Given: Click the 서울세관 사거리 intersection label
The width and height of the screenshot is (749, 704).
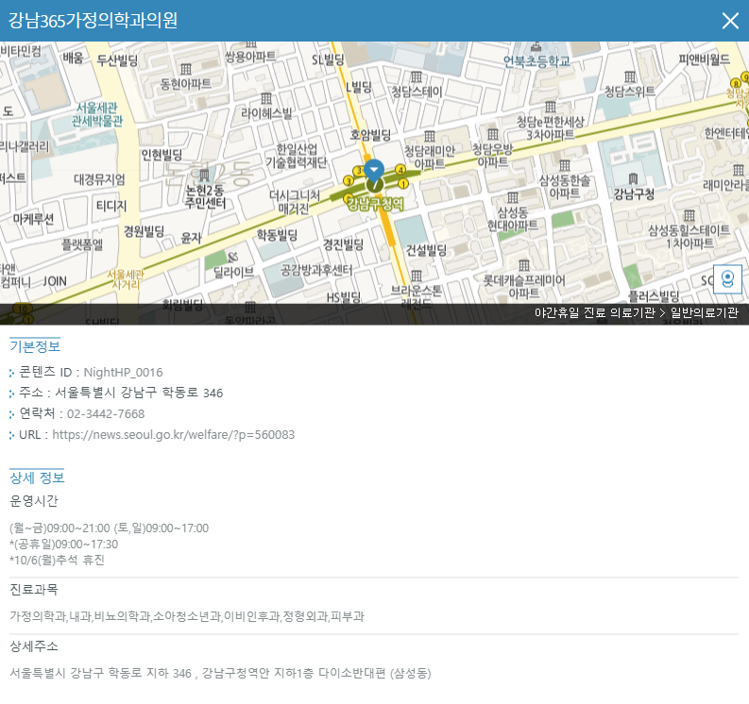Looking at the screenshot, I should coord(126,279).
